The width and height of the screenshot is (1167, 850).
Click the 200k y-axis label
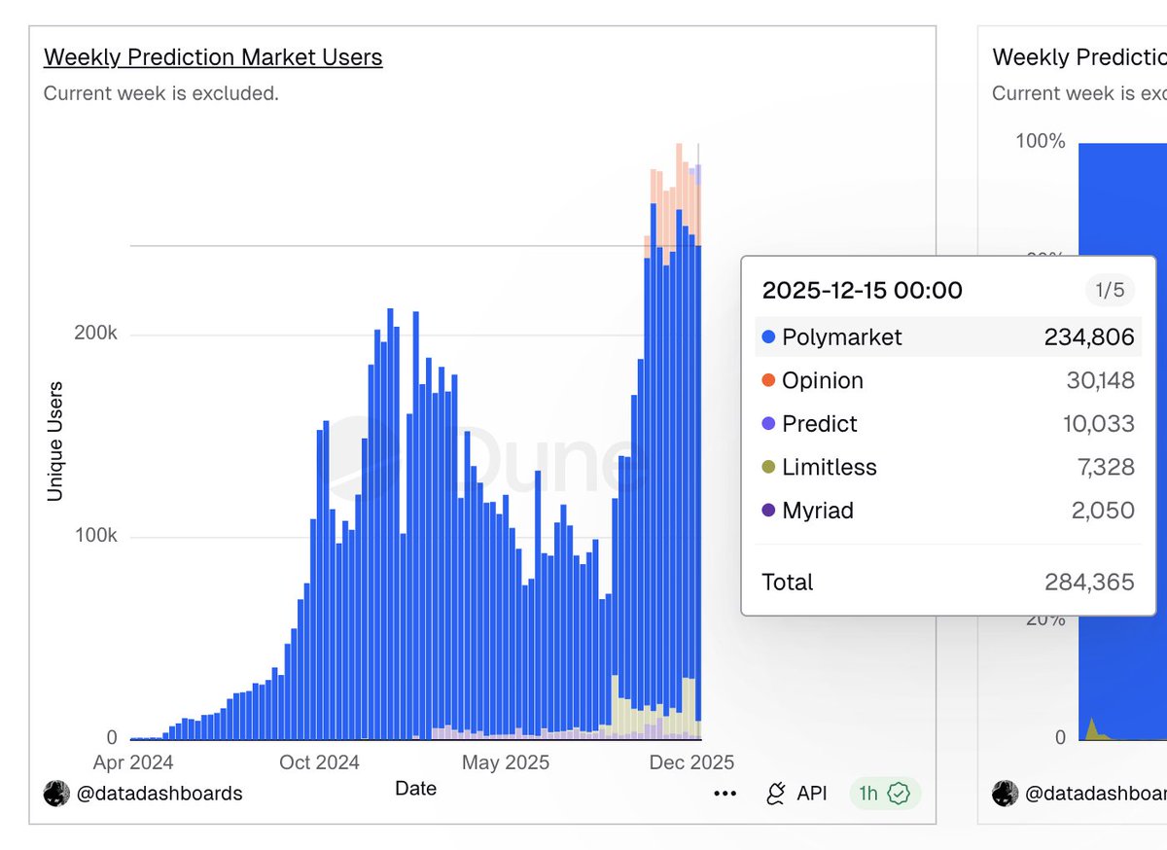[x=97, y=334]
